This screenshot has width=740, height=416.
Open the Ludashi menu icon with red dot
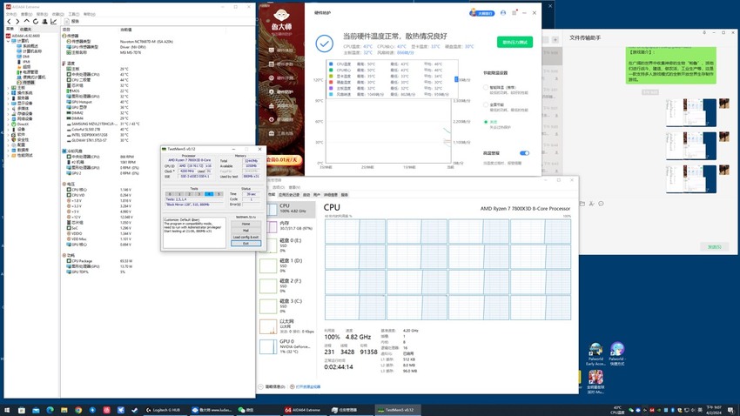pyautogui.click(x=515, y=13)
